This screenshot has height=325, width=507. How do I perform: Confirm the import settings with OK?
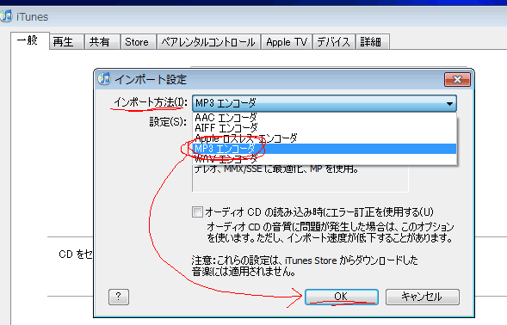(342, 297)
